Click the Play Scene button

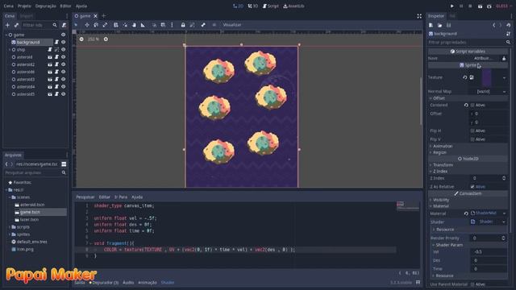(x=481, y=6)
